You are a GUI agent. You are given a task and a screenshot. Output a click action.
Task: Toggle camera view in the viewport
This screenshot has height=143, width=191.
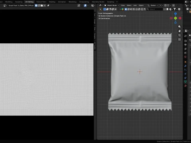[x=179, y=35]
